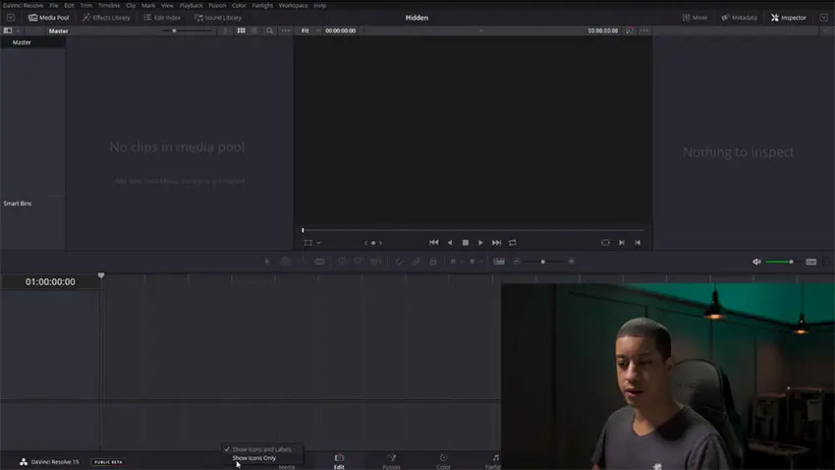
Task: Open the Sound Library panel
Action: pyautogui.click(x=218, y=18)
